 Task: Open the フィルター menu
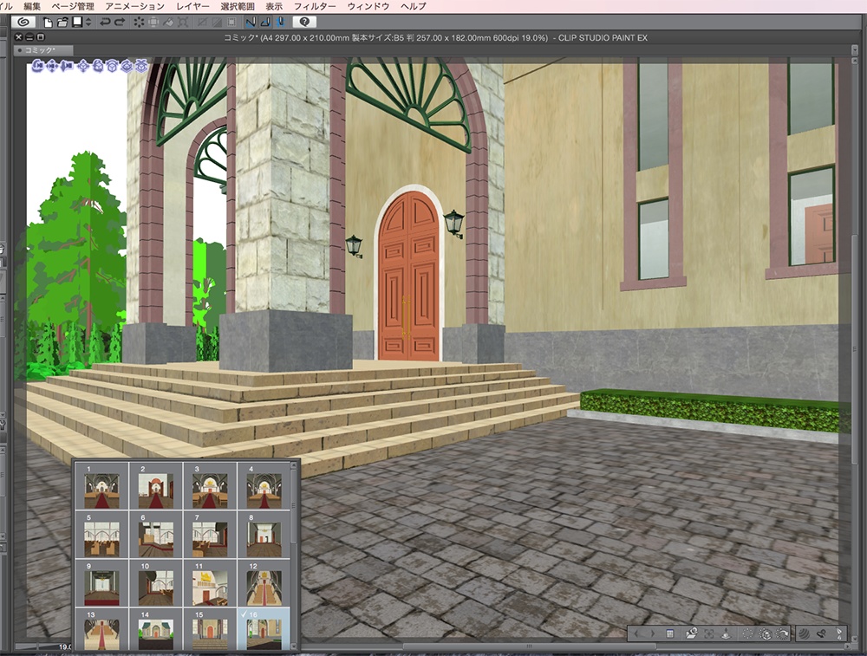314,6
